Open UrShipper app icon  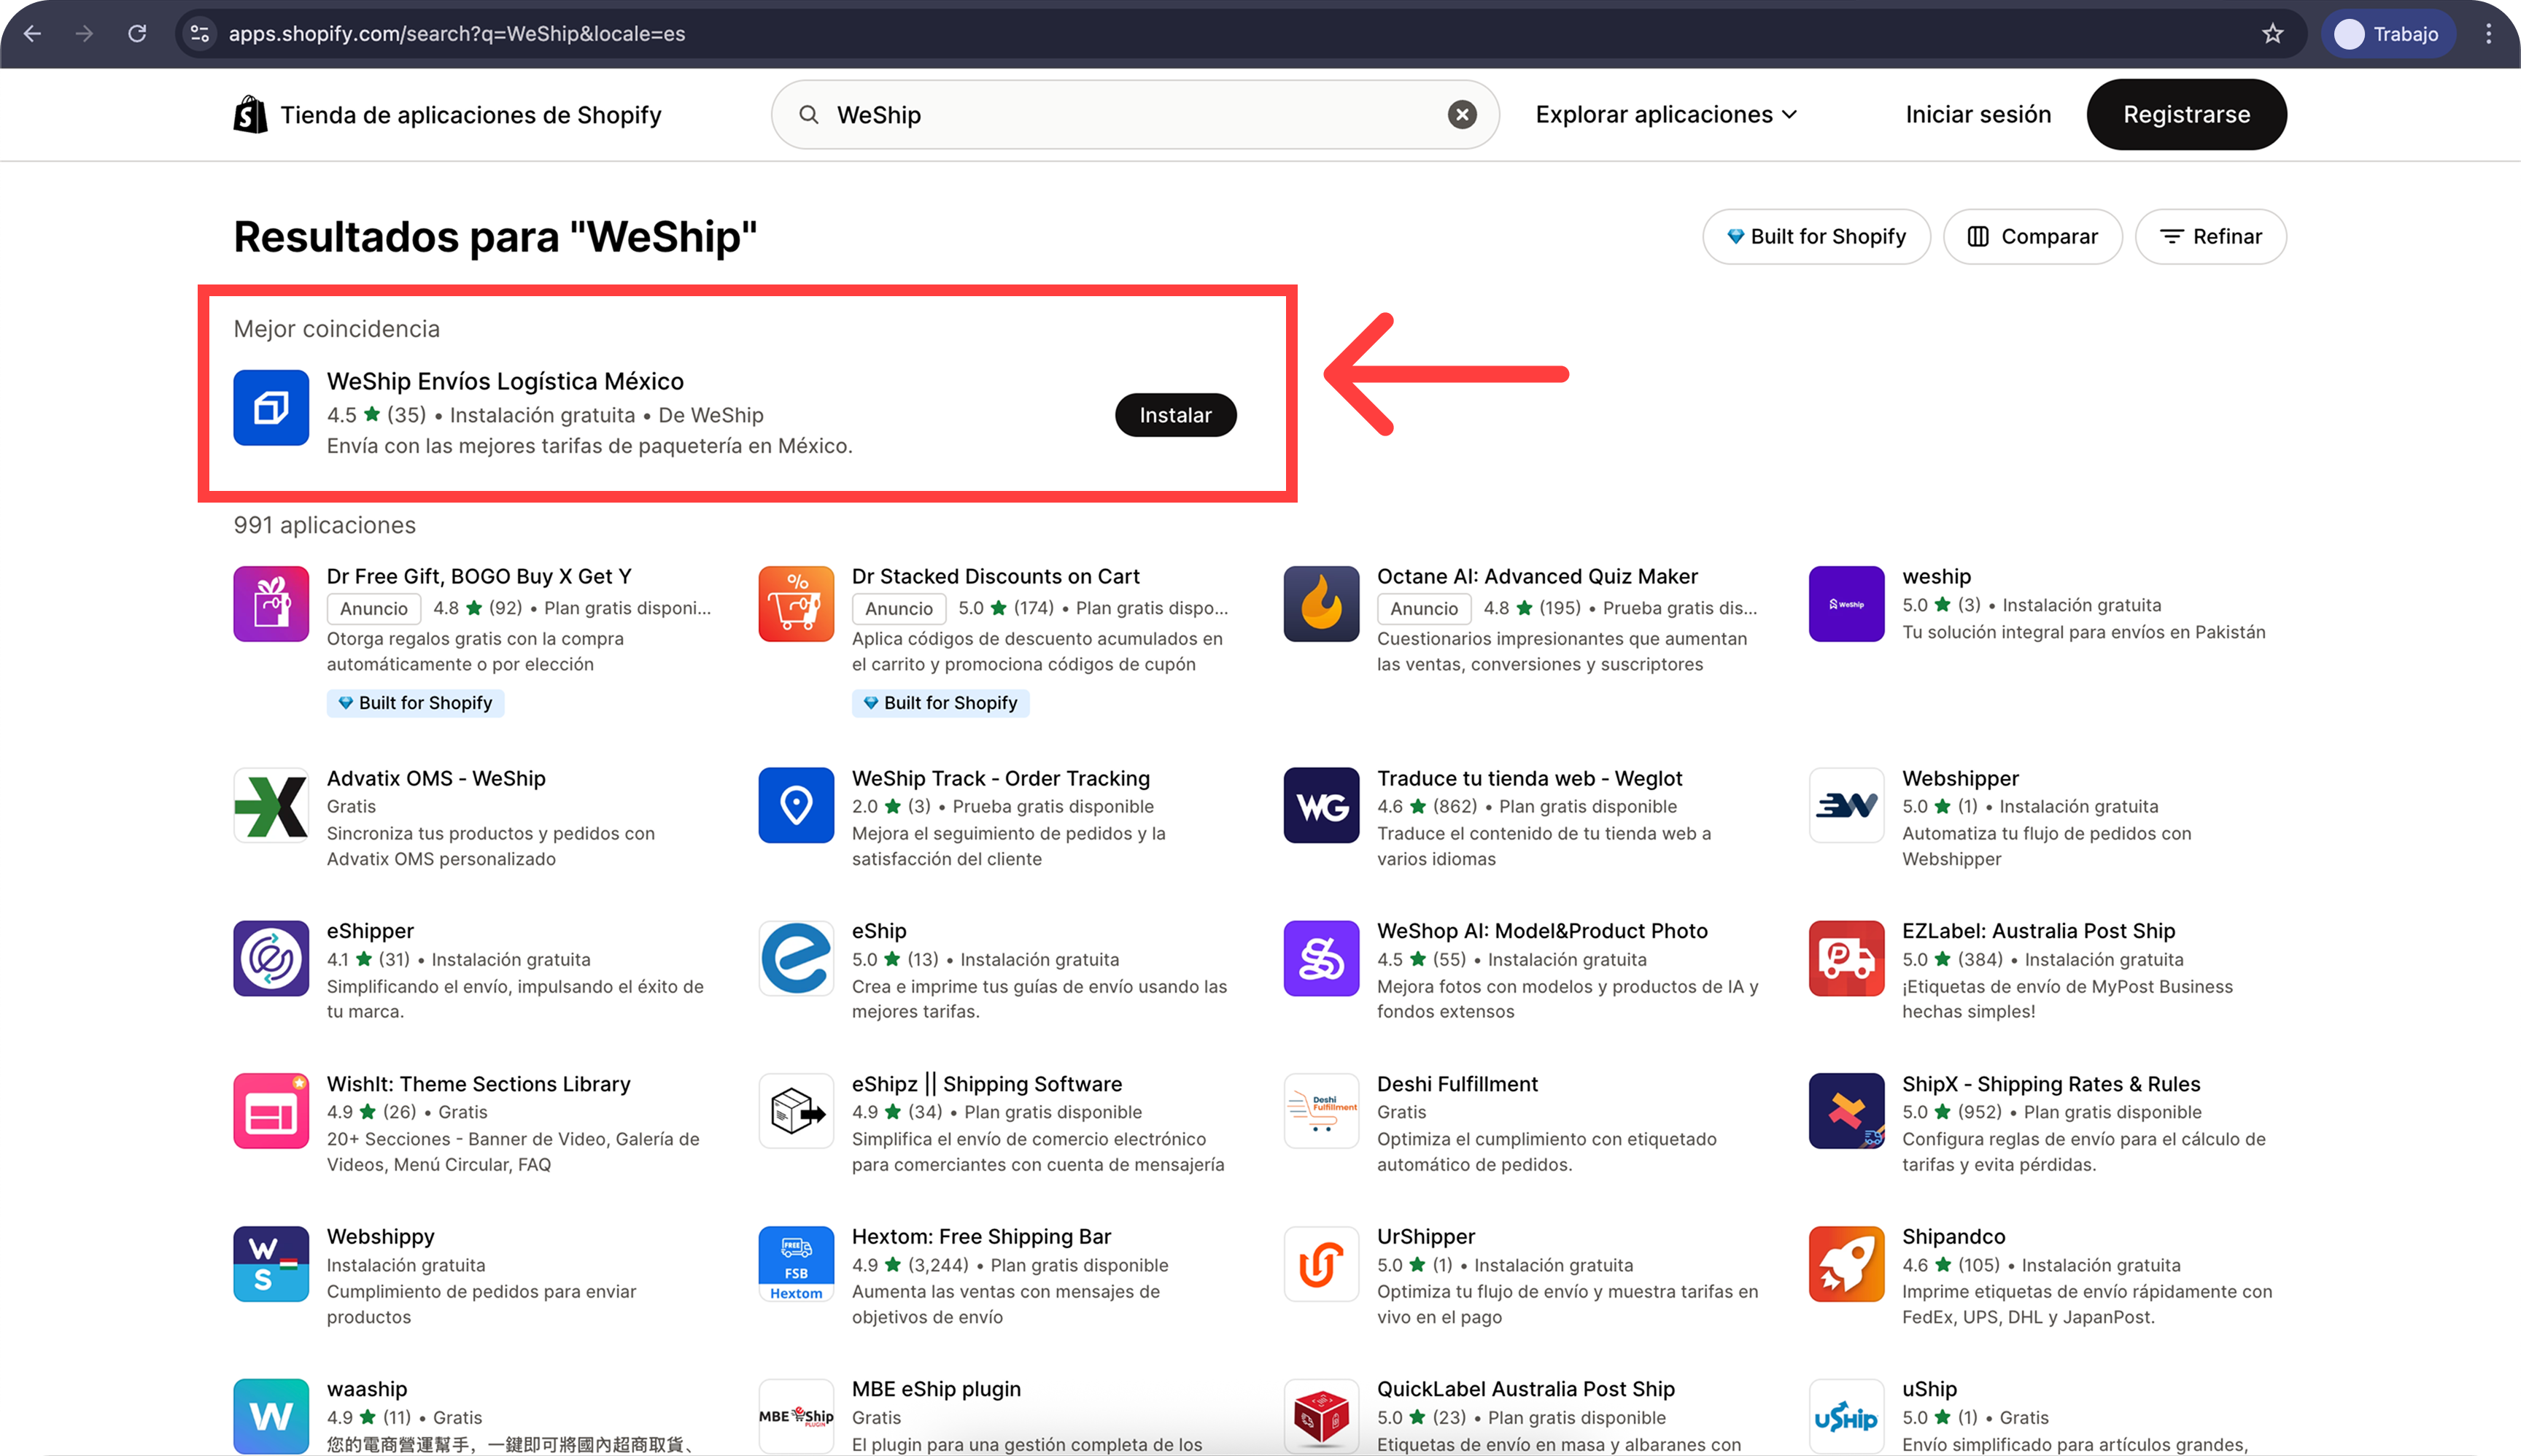[x=1321, y=1264]
